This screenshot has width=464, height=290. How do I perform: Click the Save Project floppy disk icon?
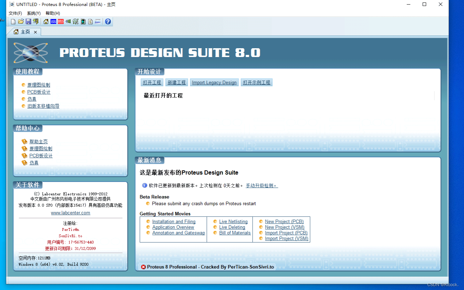click(x=28, y=22)
